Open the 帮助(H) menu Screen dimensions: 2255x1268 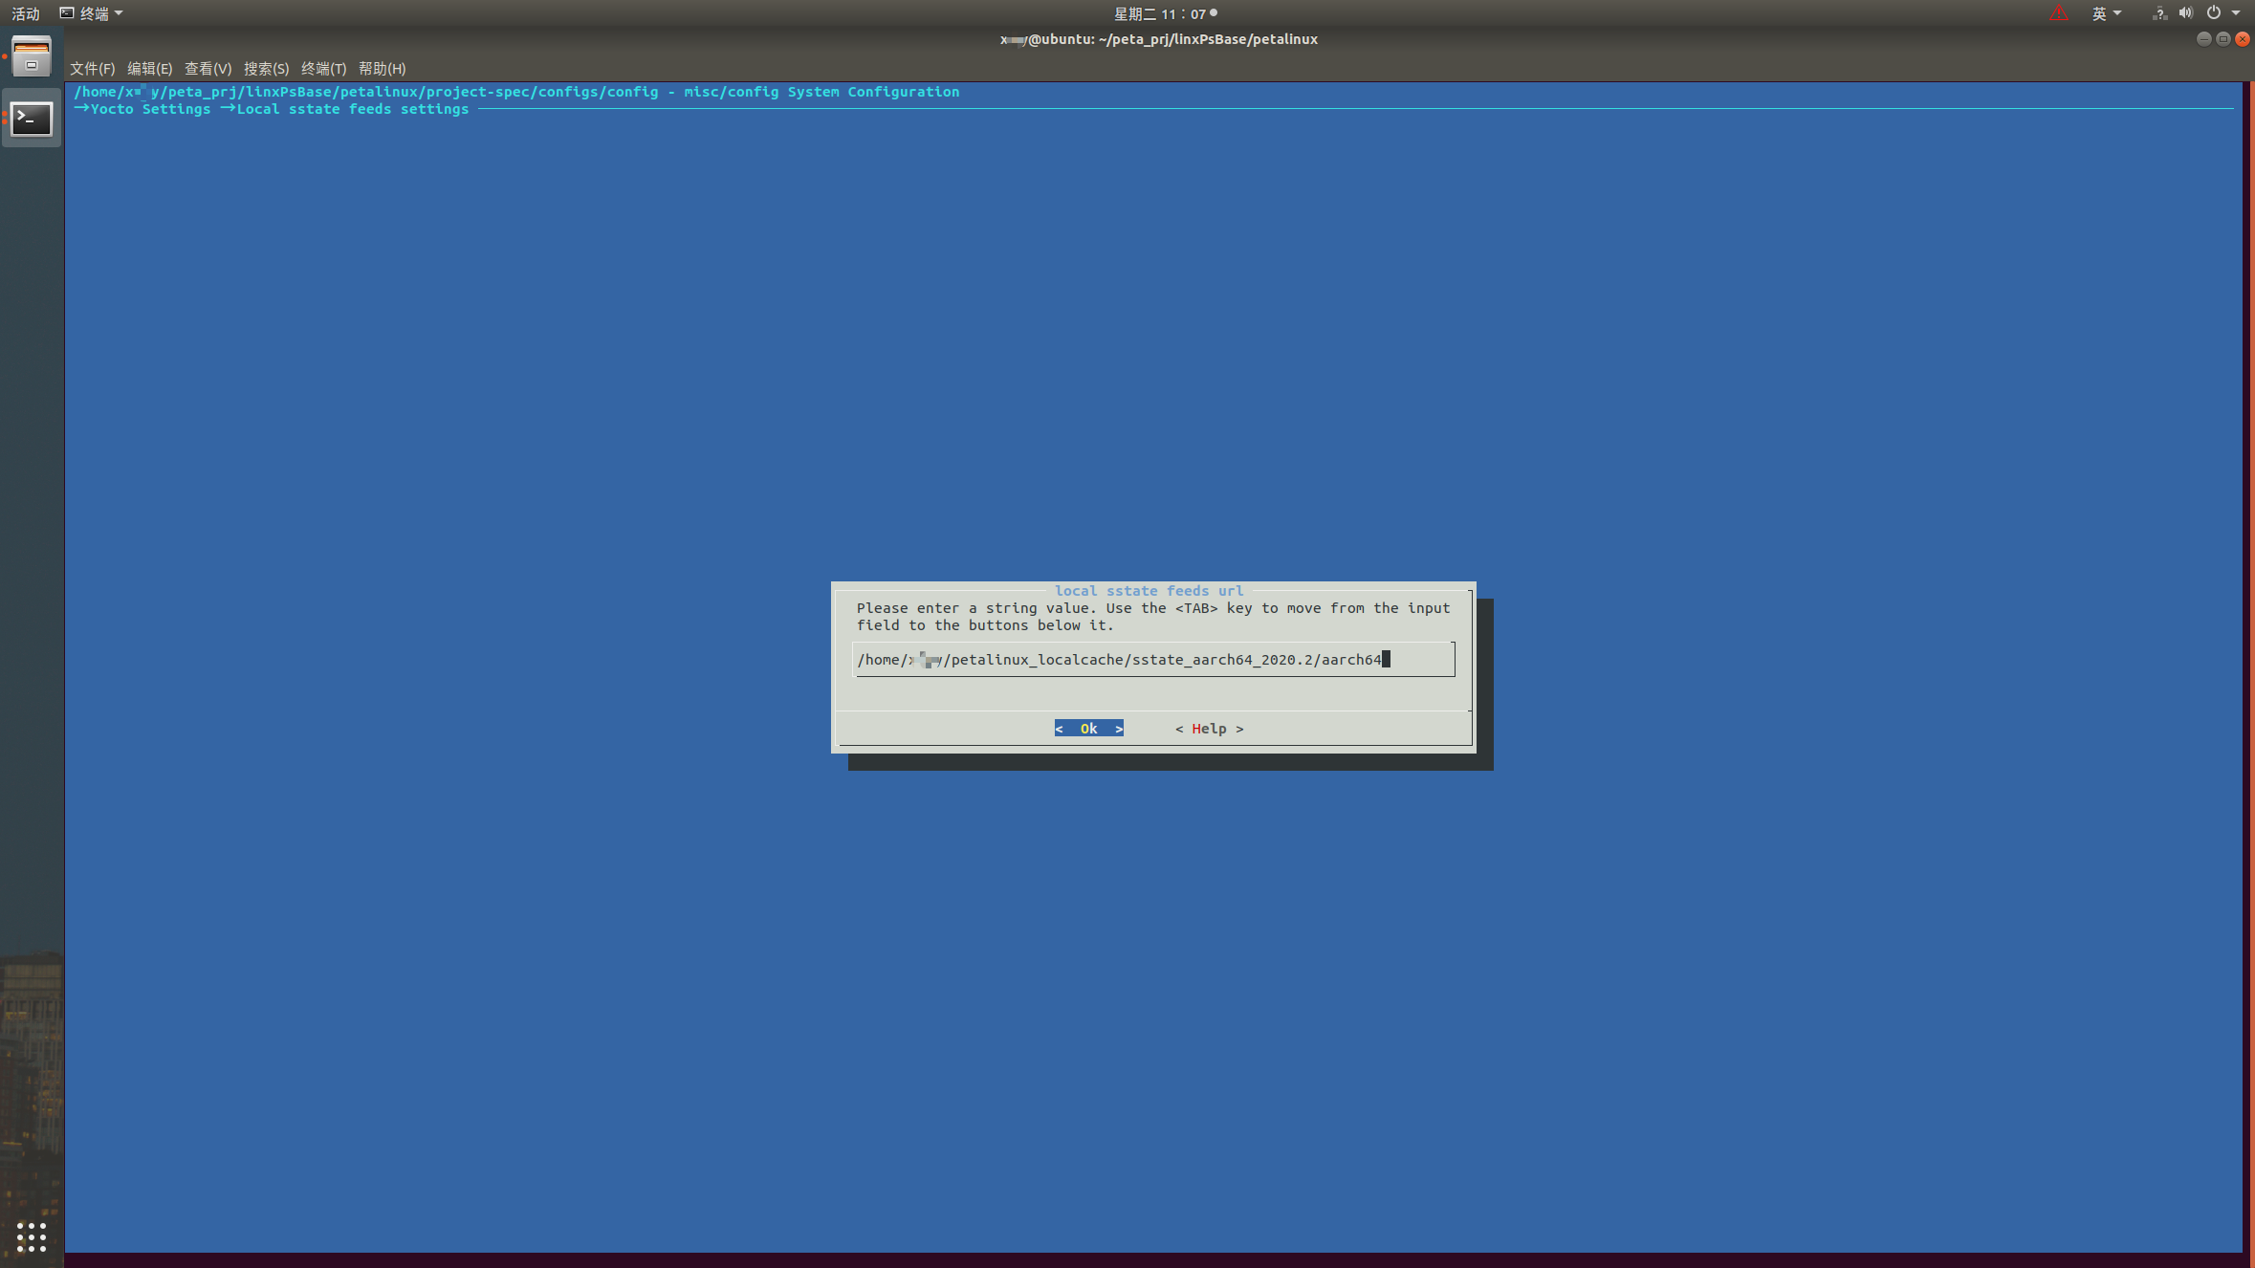click(x=380, y=68)
